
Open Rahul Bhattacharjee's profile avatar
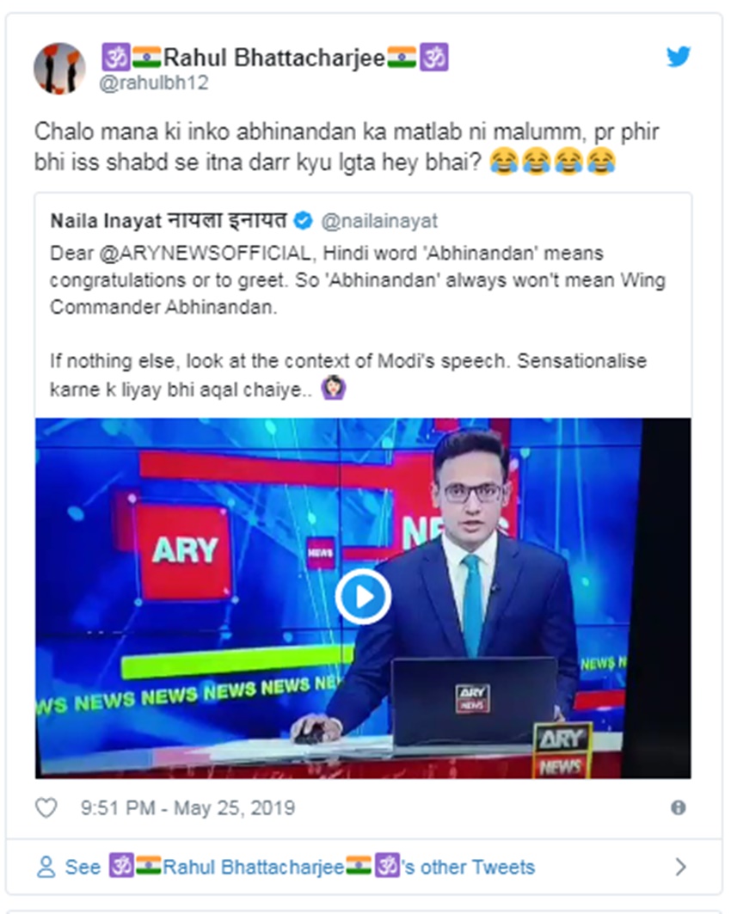point(59,68)
